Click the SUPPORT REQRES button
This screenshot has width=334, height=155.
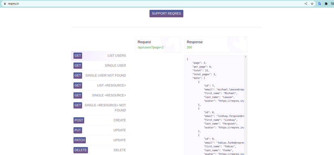click(166, 14)
